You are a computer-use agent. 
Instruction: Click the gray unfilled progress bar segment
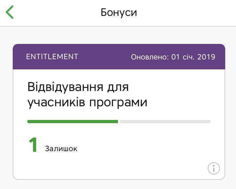[164, 121]
